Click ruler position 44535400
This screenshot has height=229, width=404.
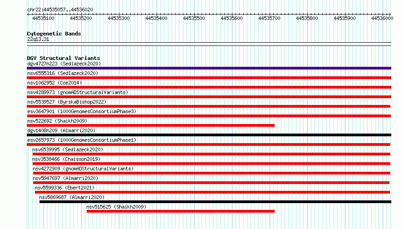coord(156,18)
